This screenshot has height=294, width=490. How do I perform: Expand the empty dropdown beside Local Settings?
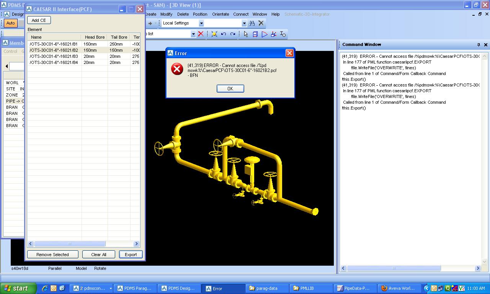click(x=244, y=23)
